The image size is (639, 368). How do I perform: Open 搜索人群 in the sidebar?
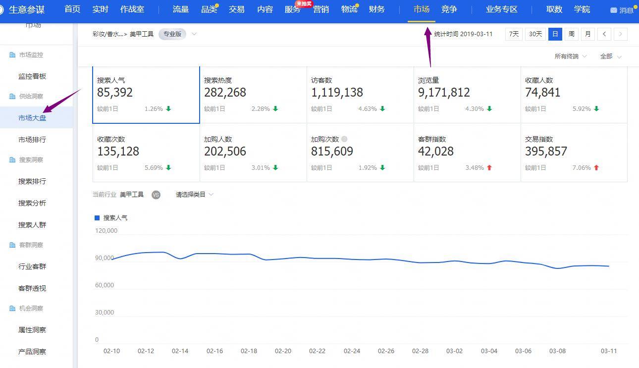pyautogui.click(x=32, y=225)
